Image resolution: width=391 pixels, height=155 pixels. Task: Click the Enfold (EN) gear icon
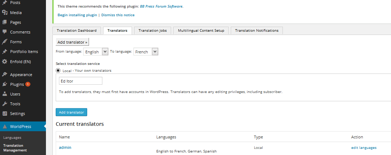point(4,61)
